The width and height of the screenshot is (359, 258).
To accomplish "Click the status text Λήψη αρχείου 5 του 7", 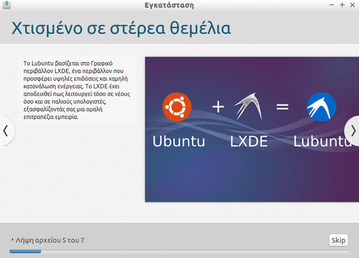I will [50, 240].
